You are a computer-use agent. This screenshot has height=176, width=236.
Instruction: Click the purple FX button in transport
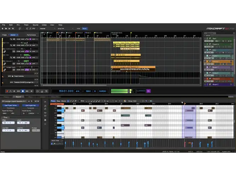[148, 91]
